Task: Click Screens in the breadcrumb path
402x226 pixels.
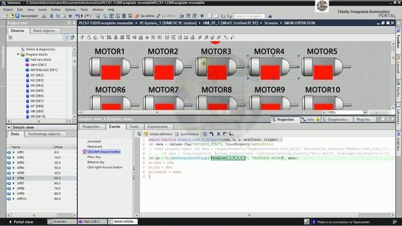Action: 271,23
